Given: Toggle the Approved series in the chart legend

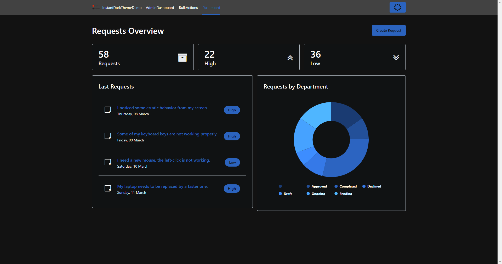Looking at the screenshot, I should (316, 186).
